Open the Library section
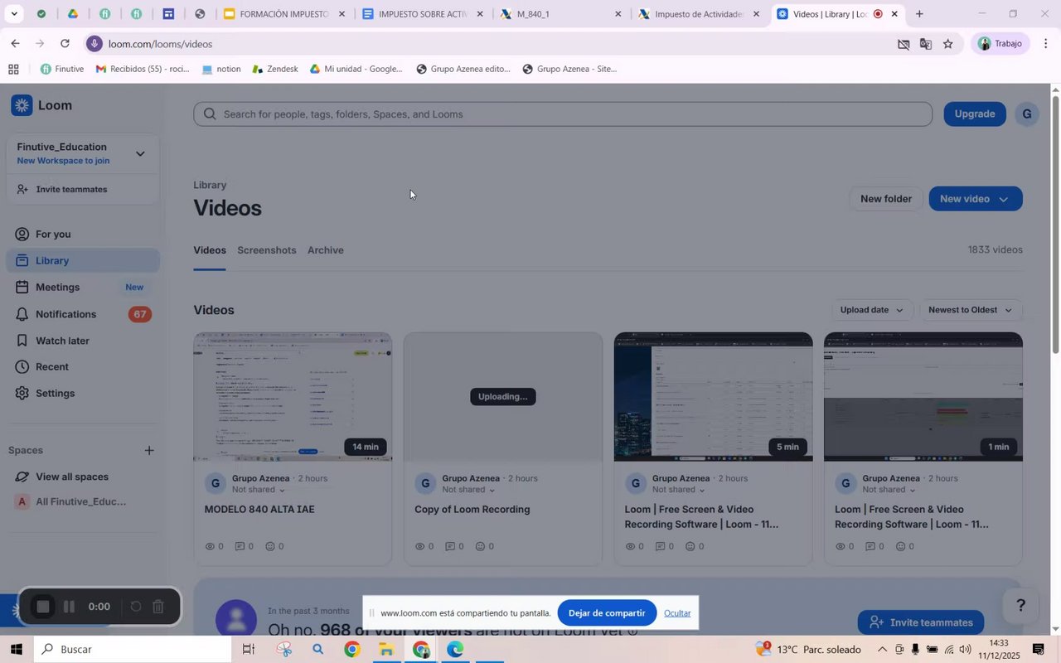 [x=83, y=260]
